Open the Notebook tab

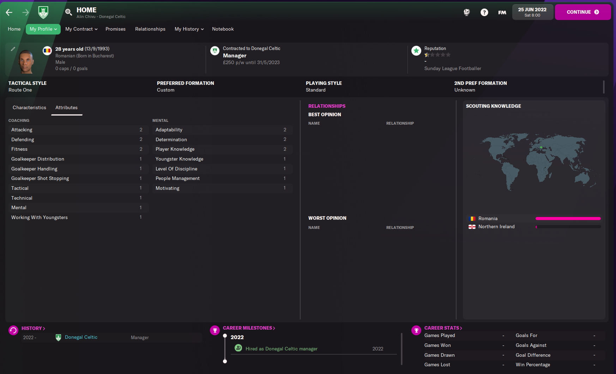point(223,29)
